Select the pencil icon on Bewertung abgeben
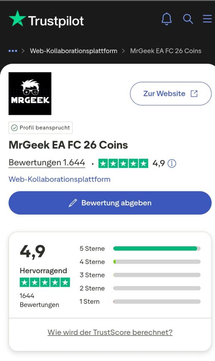This screenshot has height=361, width=215. click(x=72, y=202)
